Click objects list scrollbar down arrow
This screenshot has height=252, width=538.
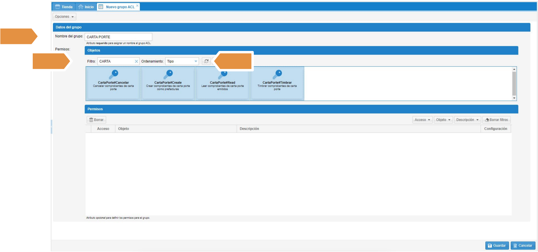pos(514,98)
